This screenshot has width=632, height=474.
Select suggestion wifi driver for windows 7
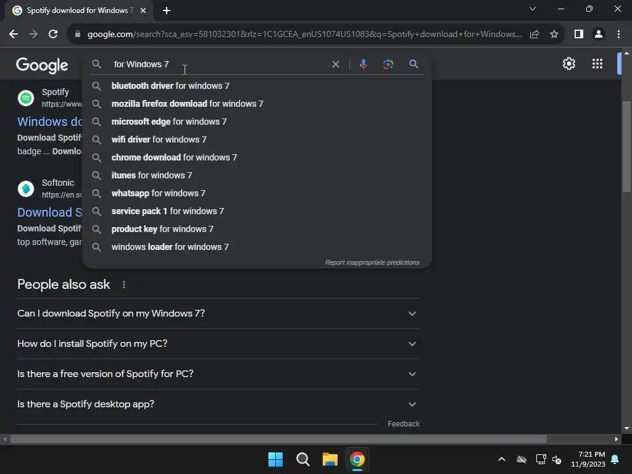pos(257,139)
